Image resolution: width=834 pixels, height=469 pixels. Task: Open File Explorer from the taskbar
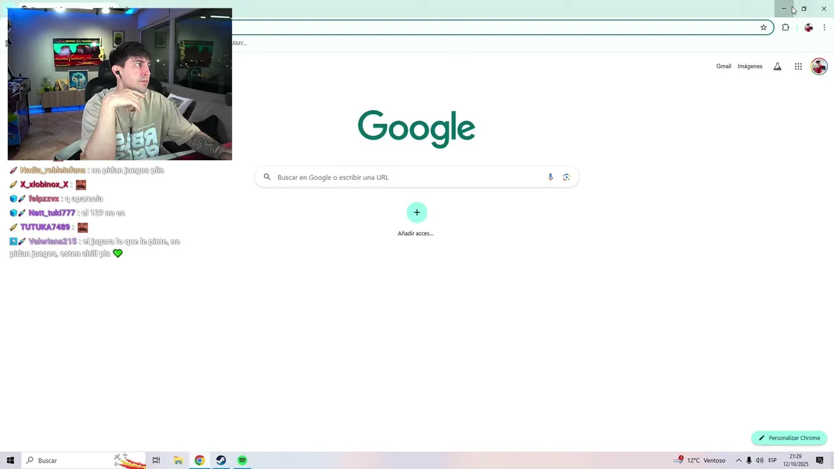[178, 461]
